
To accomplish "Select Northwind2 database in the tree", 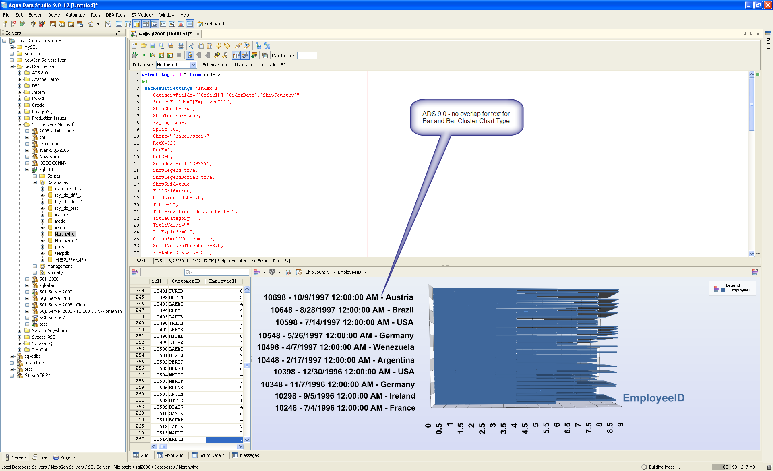I will 66,240.
